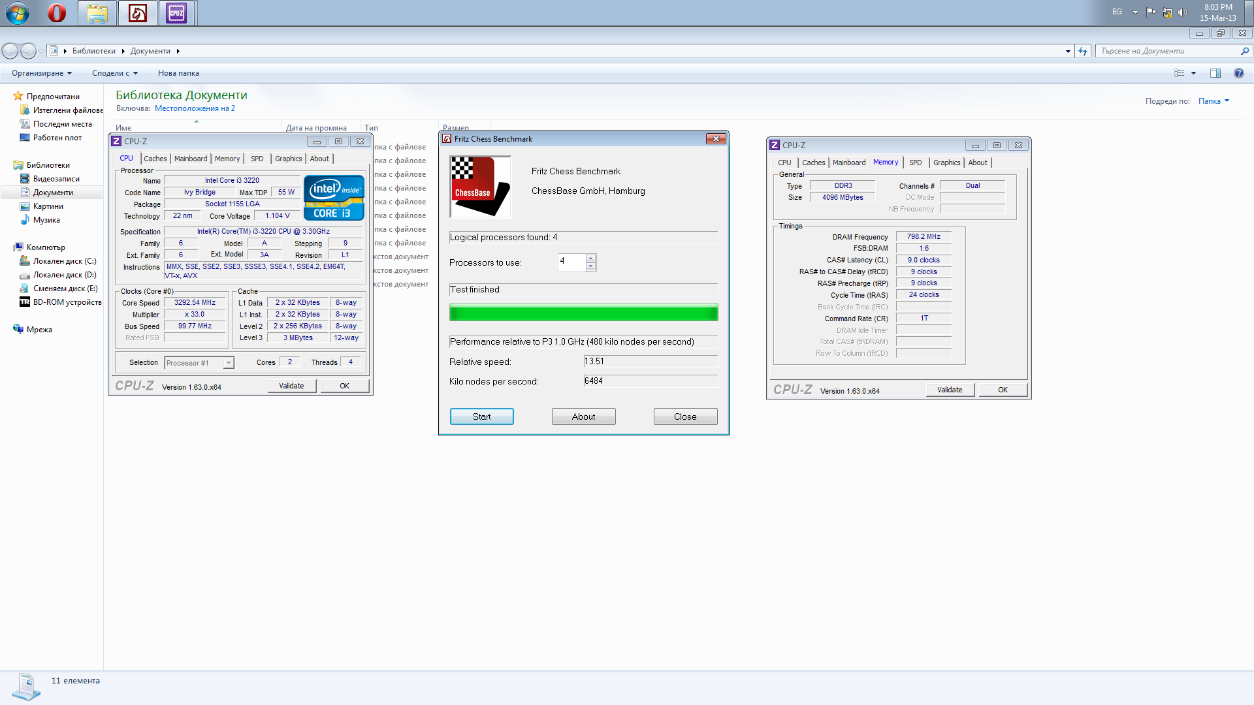The height and width of the screenshot is (705, 1254).
Task: Click the Explorer Back navigation button
Action: pos(10,51)
